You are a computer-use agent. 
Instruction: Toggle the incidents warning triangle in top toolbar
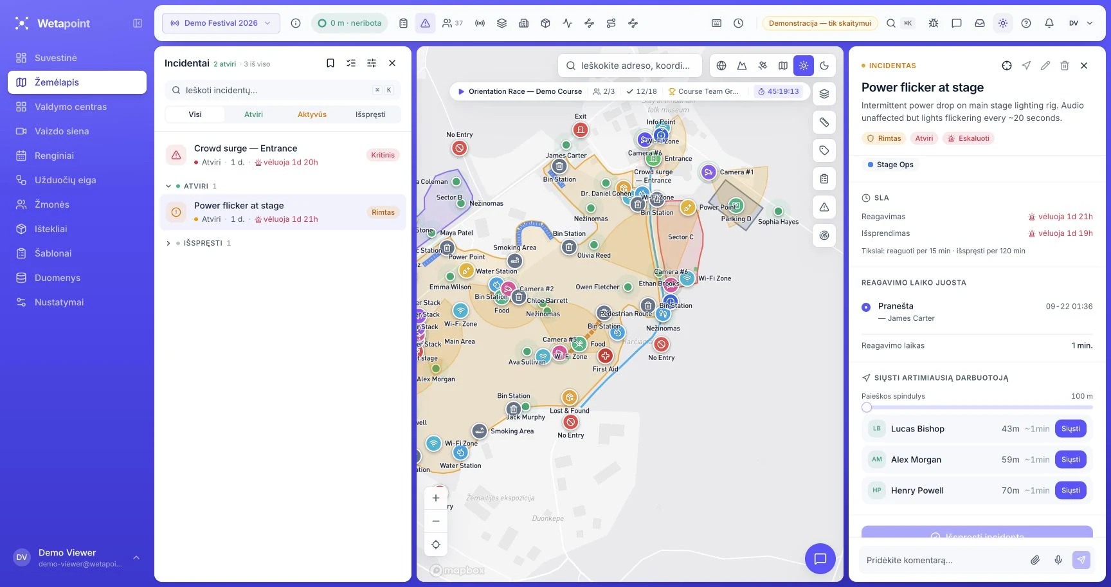click(x=425, y=23)
